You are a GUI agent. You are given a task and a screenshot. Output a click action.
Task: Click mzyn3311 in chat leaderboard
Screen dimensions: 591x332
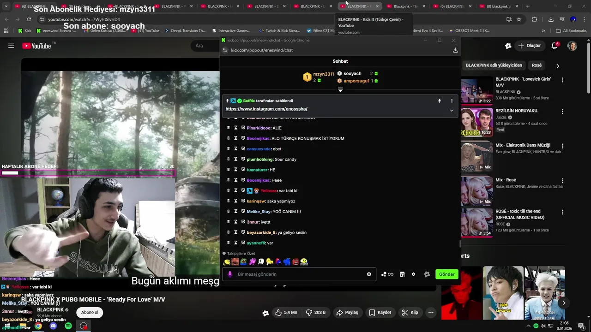tap(323, 74)
